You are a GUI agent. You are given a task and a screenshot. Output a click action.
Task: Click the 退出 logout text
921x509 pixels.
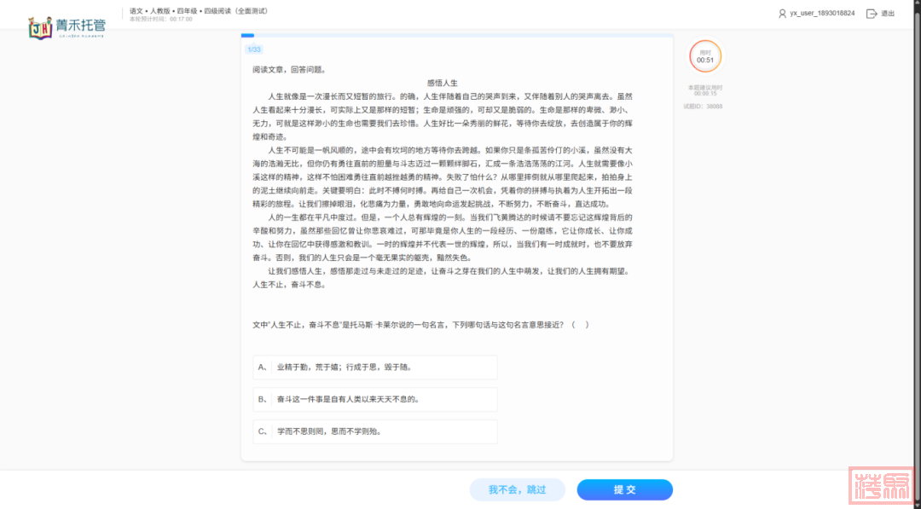(888, 14)
